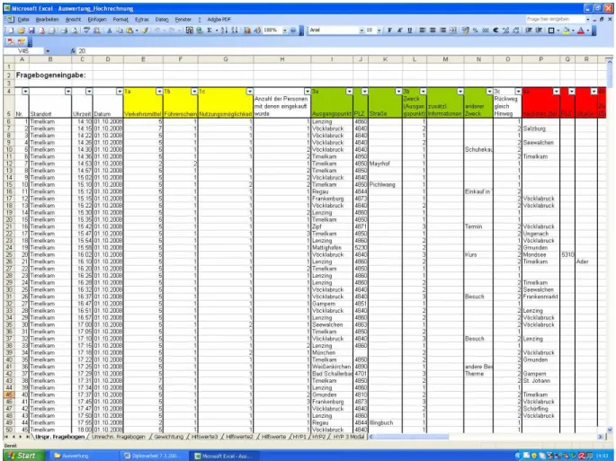616x461 pixels.
Task: Open the Adobe PDF menu
Action: 219,19
